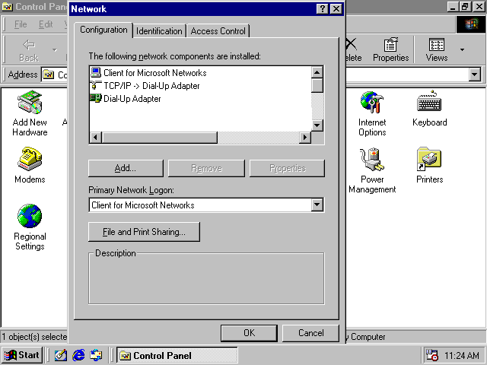Image resolution: width=487 pixels, height=365 pixels.
Task: Expand the Address bar dropdown
Action: click(x=475, y=75)
